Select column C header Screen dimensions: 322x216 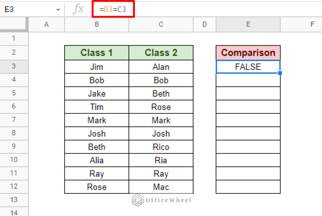click(161, 25)
